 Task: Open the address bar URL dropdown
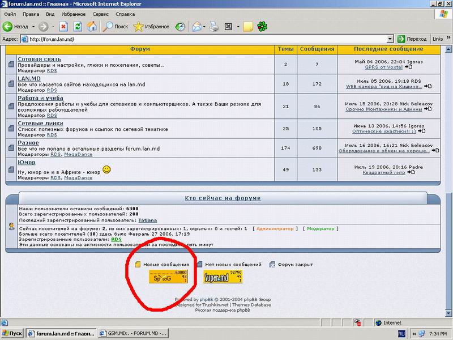[390, 39]
